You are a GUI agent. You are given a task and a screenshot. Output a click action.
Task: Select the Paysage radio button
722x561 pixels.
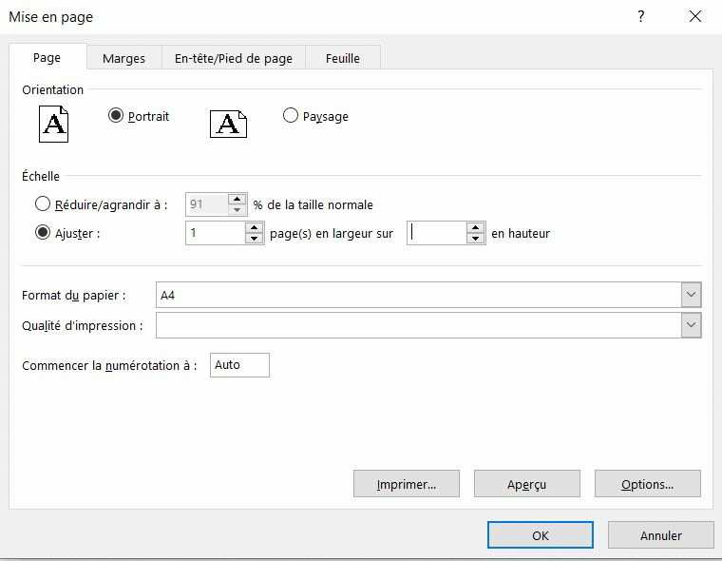click(x=290, y=115)
